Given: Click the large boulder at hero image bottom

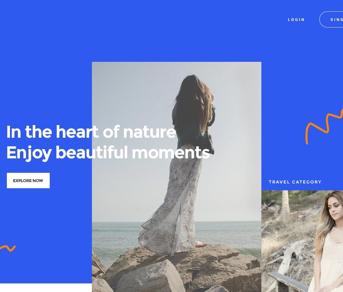Looking at the screenshot, I should (x=151, y=276).
